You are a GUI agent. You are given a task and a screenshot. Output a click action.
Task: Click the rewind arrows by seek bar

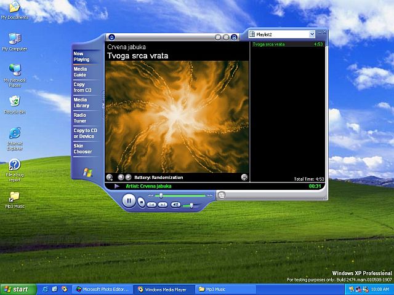tap(150, 195)
